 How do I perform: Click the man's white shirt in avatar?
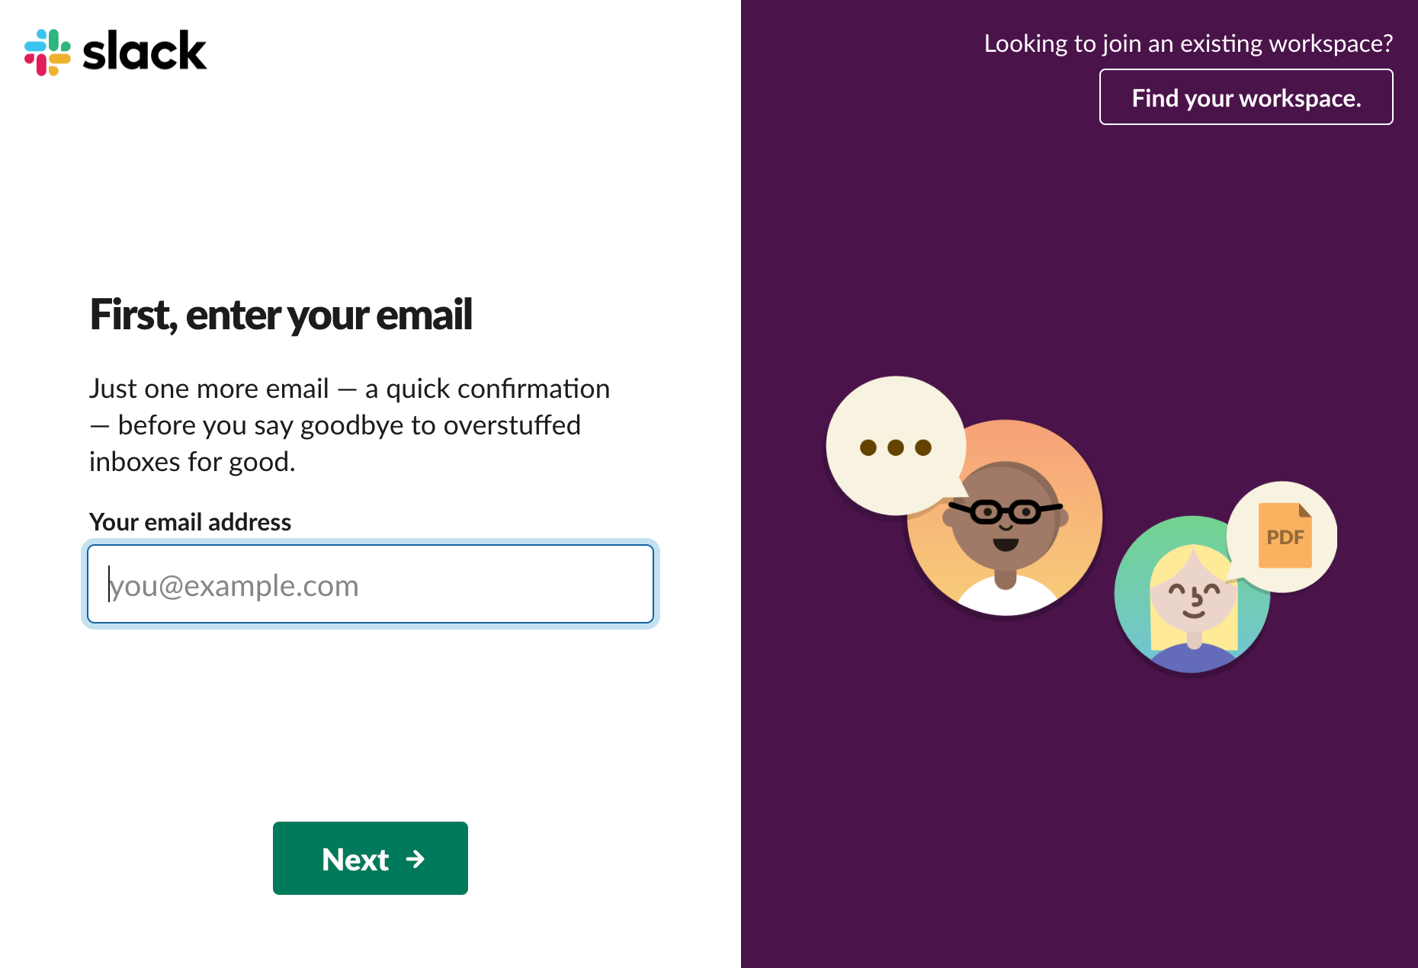[1006, 599]
